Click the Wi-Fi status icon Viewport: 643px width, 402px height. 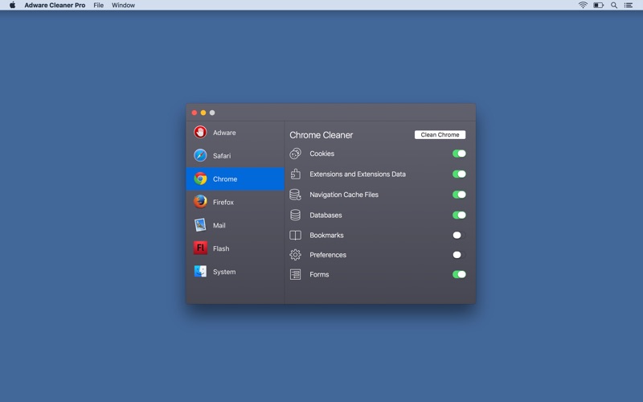point(583,5)
